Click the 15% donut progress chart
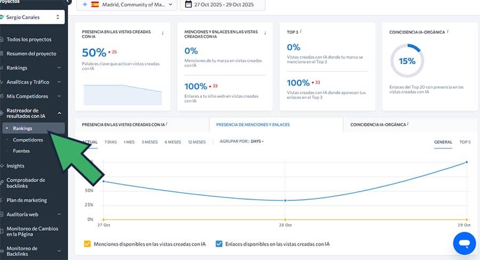This screenshot has width=480, height=260. pyautogui.click(x=407, y=61)
